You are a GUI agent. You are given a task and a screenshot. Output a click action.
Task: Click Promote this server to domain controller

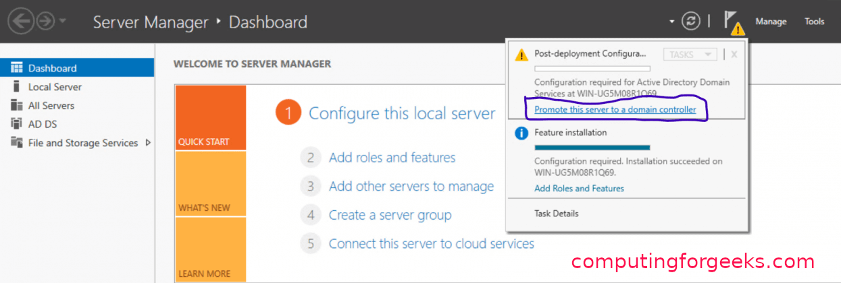[615, 110]
